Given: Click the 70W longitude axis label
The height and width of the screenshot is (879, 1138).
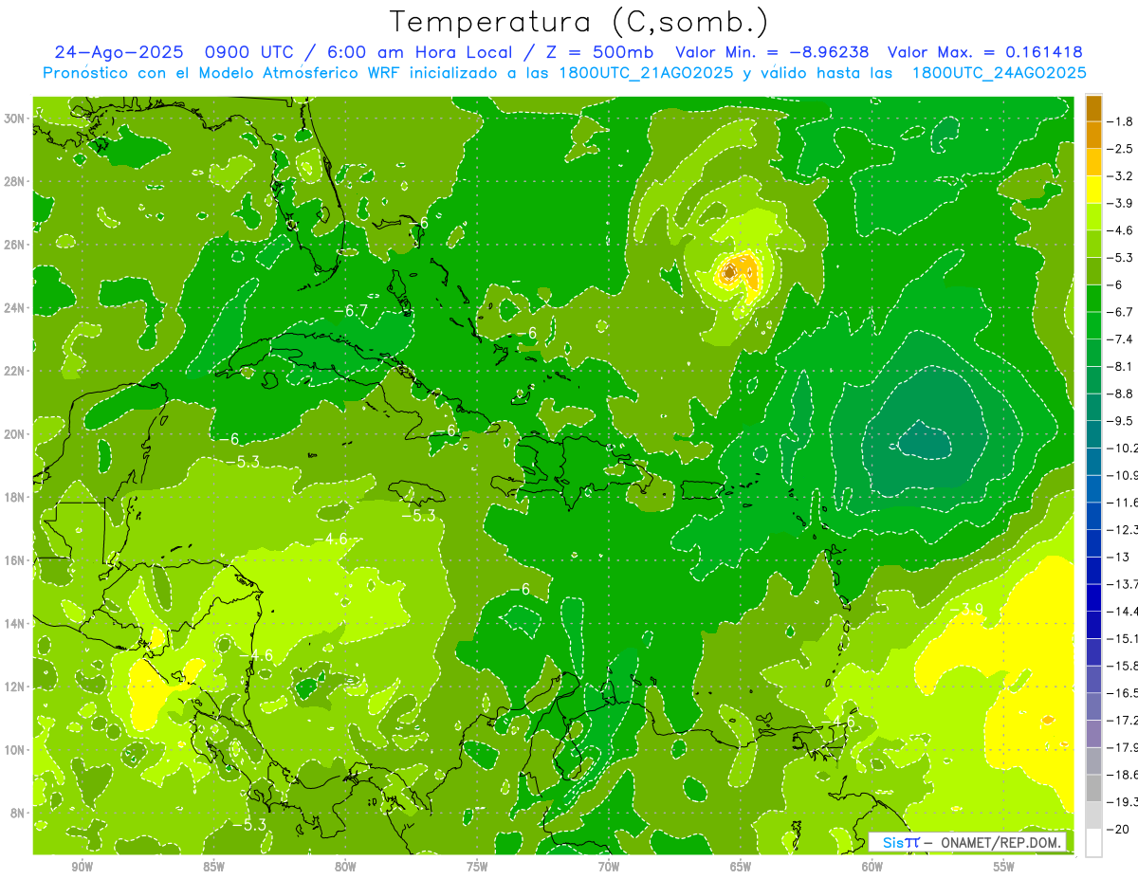Looking at the screenshot, I should coord(609,867).
